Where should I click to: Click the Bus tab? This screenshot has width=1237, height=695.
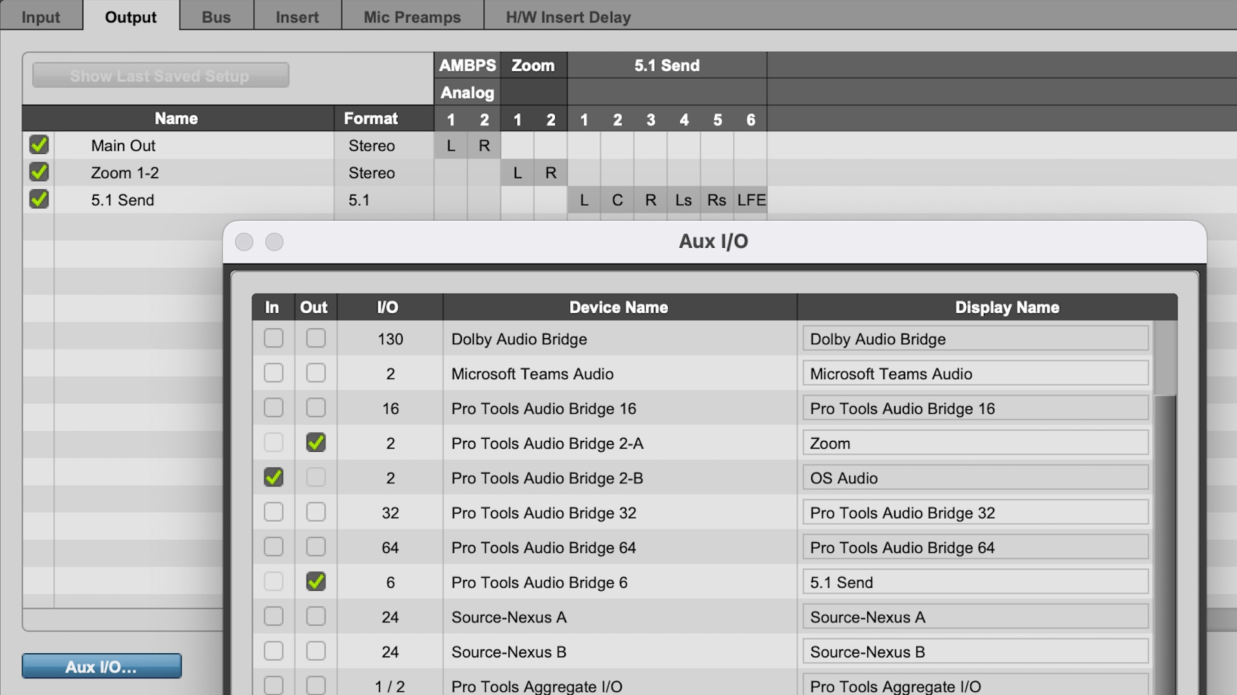click(216, 17)
